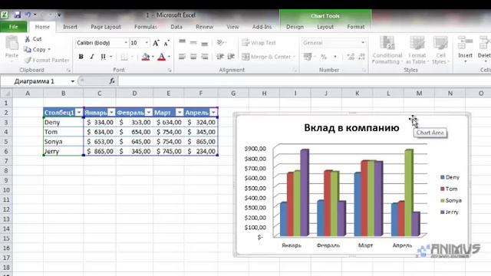The width and height of the screenshot is (491, 276).
Task: Toggle Wrap Text
Action: [x=259, y=43]
